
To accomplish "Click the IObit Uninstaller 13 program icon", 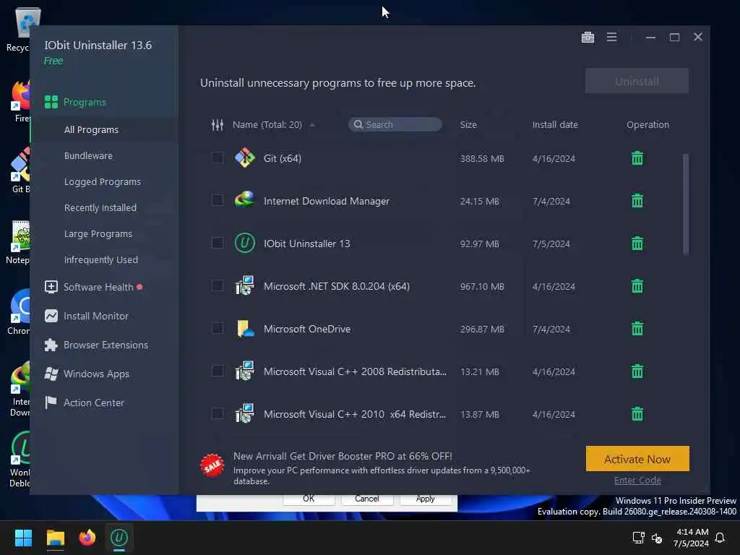I will (x=244, y=244).
